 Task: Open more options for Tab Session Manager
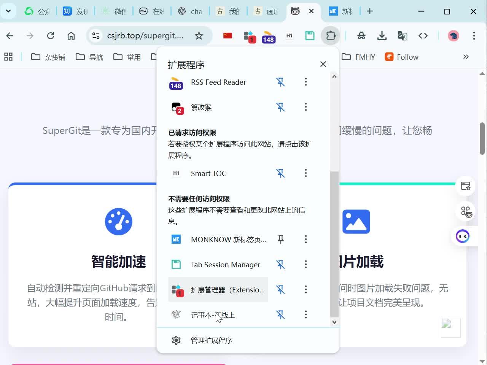coord(306,265)
